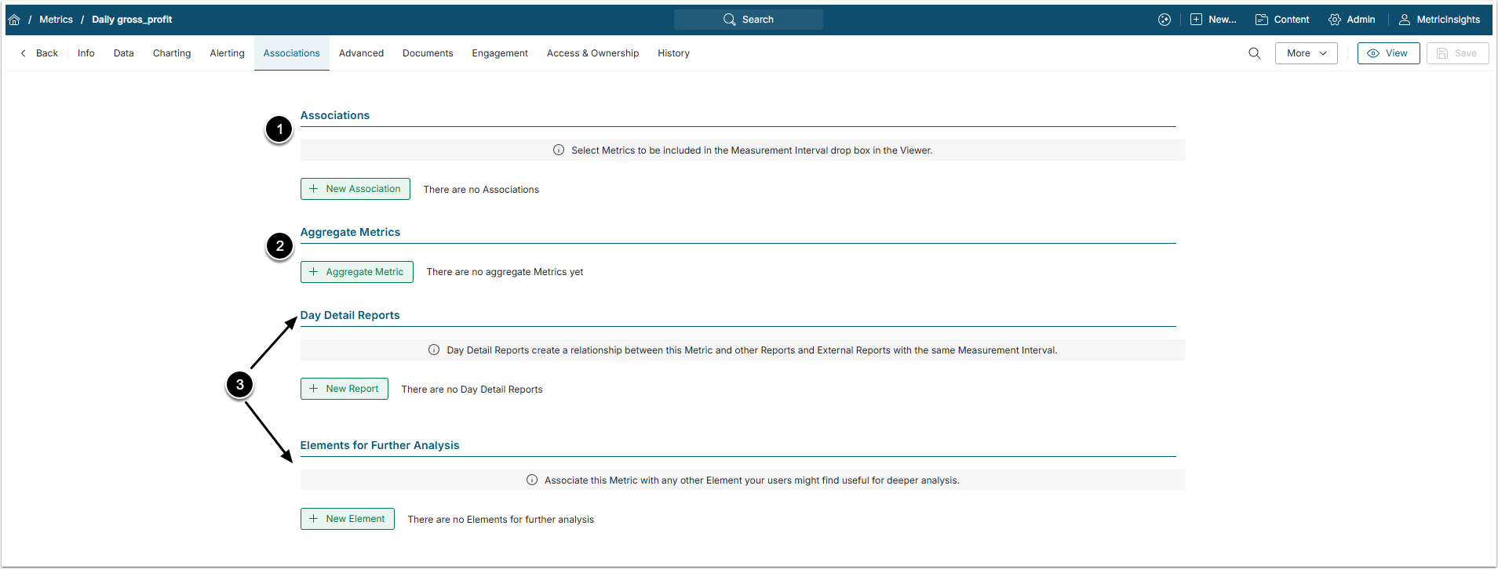Click the Further Analysis info icon
The width and height of the screenshot is (1498, 569).
pos(532,480)
